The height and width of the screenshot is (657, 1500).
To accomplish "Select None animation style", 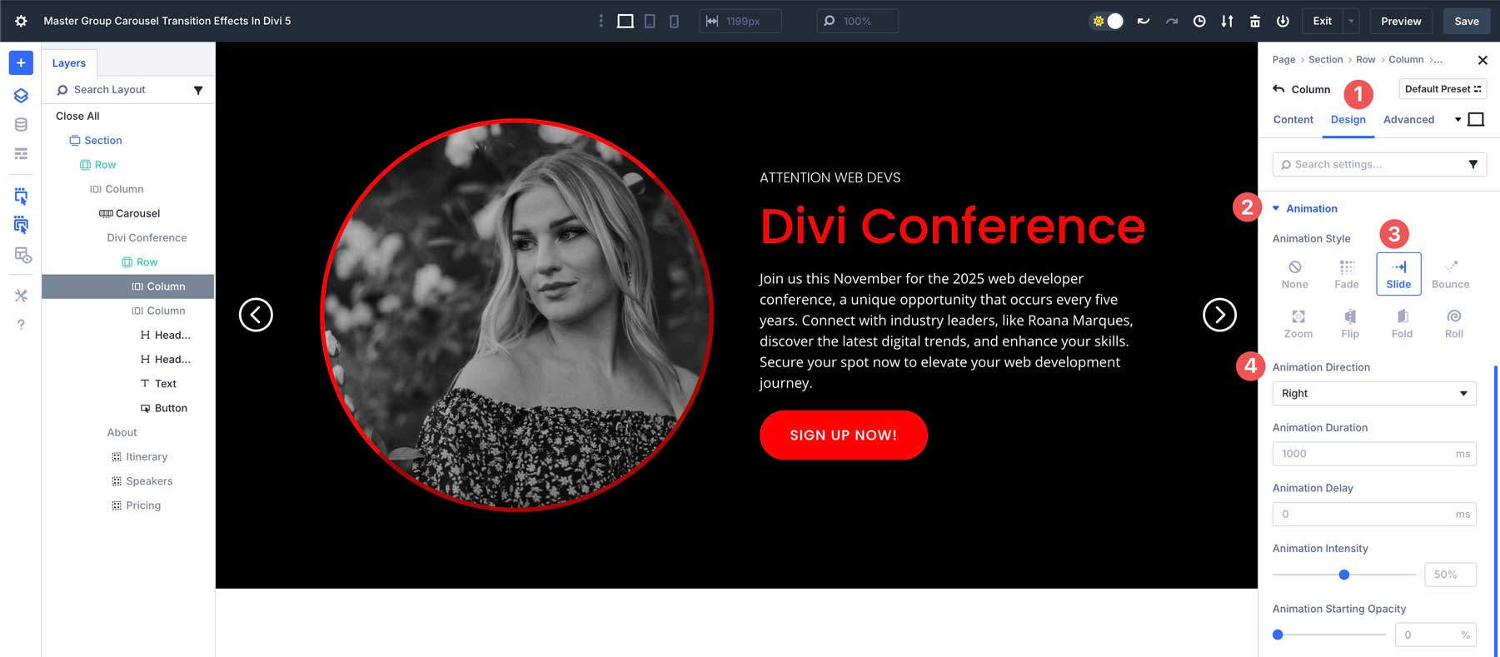I will click(x=1294, y=274).
